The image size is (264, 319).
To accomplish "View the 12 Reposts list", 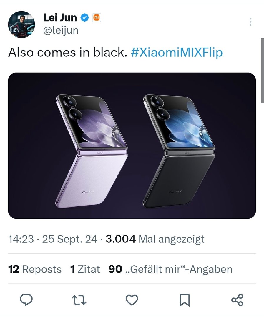I will [x=35, y=269].
